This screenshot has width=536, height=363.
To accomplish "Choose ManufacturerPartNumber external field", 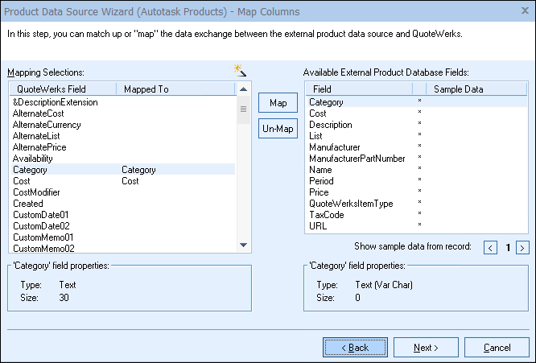I will click(x=357, y=159).
